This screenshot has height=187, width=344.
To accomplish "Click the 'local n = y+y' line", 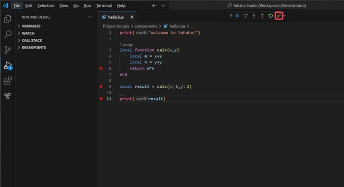I will coord(145,62).
